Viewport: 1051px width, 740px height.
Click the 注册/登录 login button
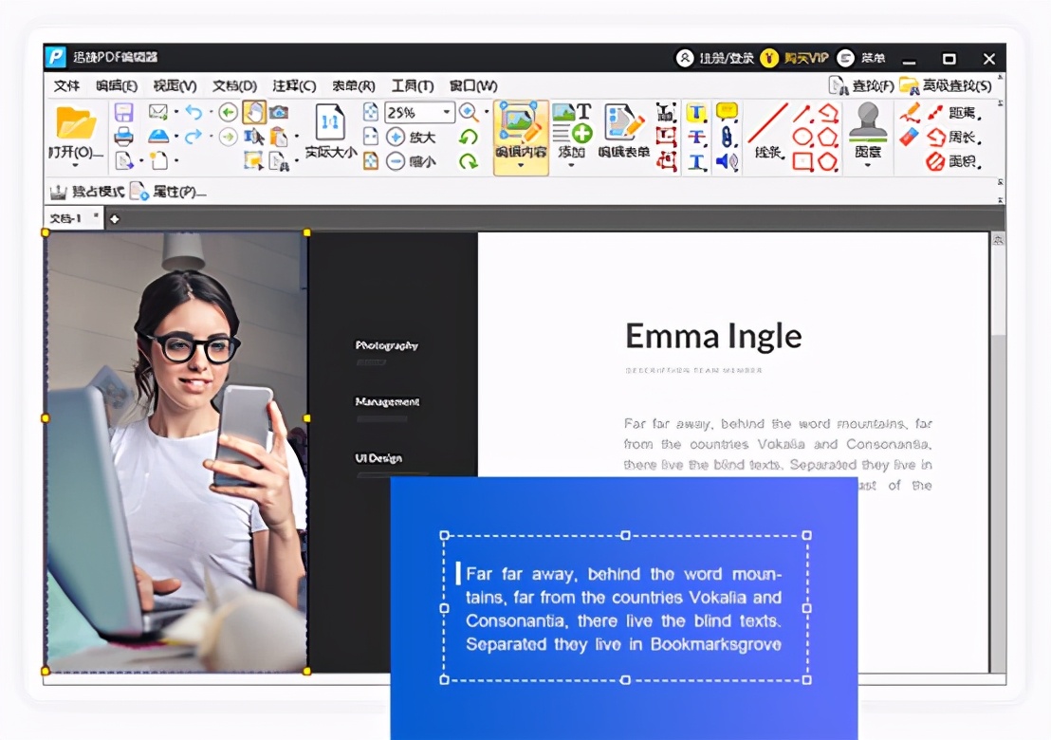pos(715,58)
